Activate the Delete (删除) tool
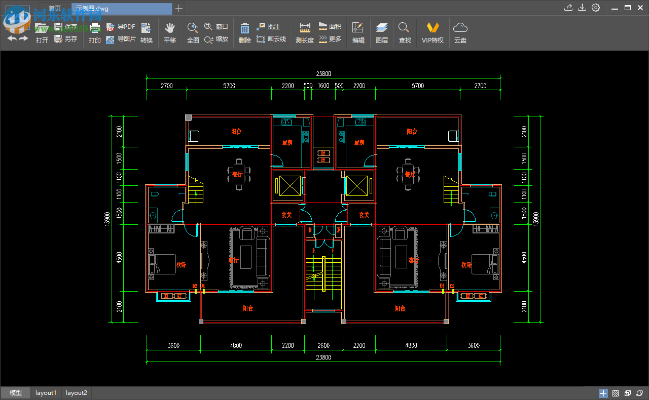Screen dimensions: 649x400 [244, 31]
